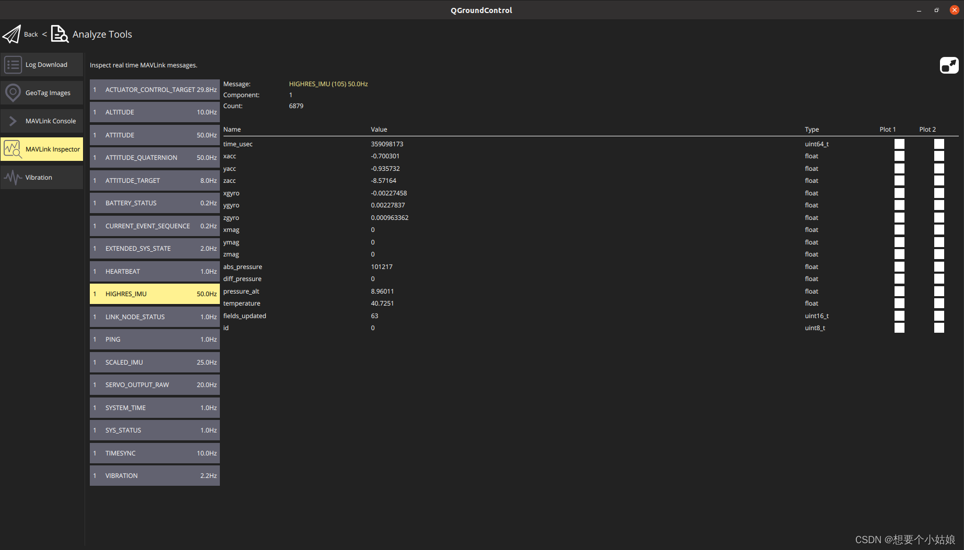Check Plot 2 for zacc
This screenshot has height=550, width=964.
[939, 181]
